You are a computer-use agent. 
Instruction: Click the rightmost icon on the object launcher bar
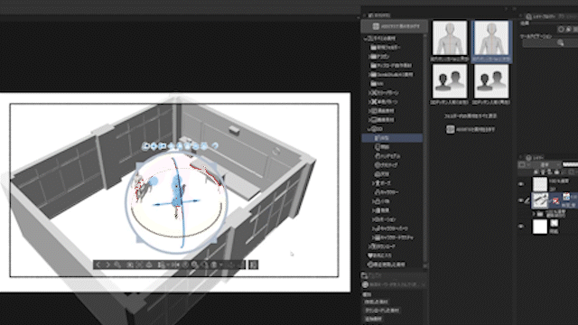click(x=254, y=265)
